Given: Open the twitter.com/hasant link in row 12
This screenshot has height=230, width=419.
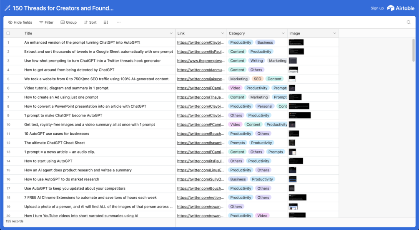Looking at the screenshot, I should click(201, 143).
